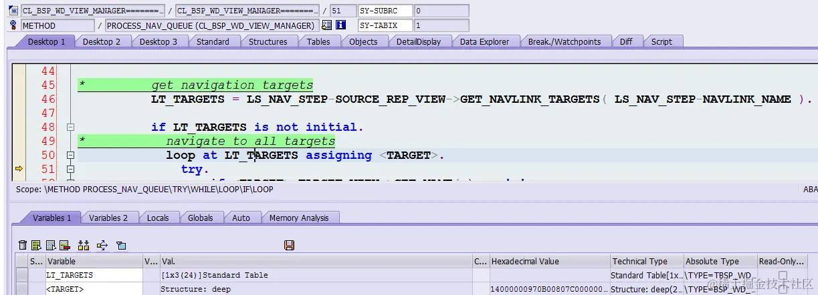Image resolution: width=818 pixels, height=295 pixels.
Task: Click the yellow current-line arrow at line 51
Action: click(19, 170)
